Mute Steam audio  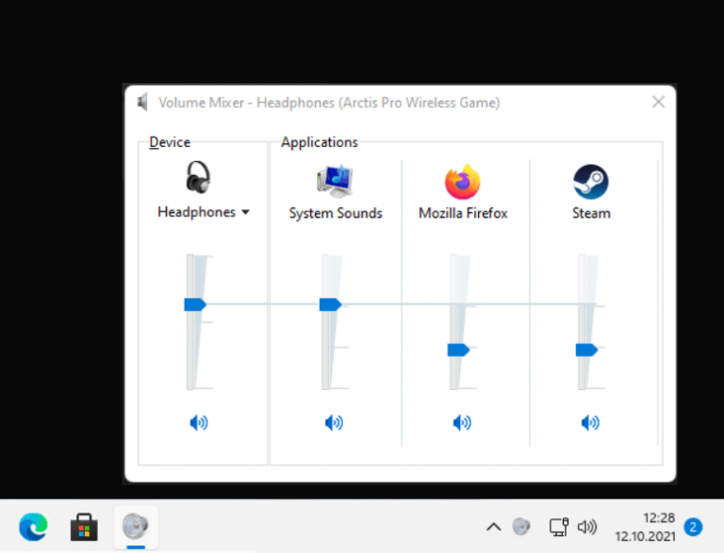click(x=590, y=422)
